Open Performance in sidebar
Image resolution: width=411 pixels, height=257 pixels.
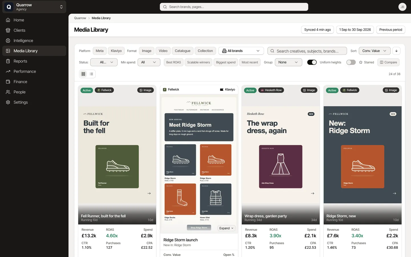pyautogui.click(x=34, y=71)
